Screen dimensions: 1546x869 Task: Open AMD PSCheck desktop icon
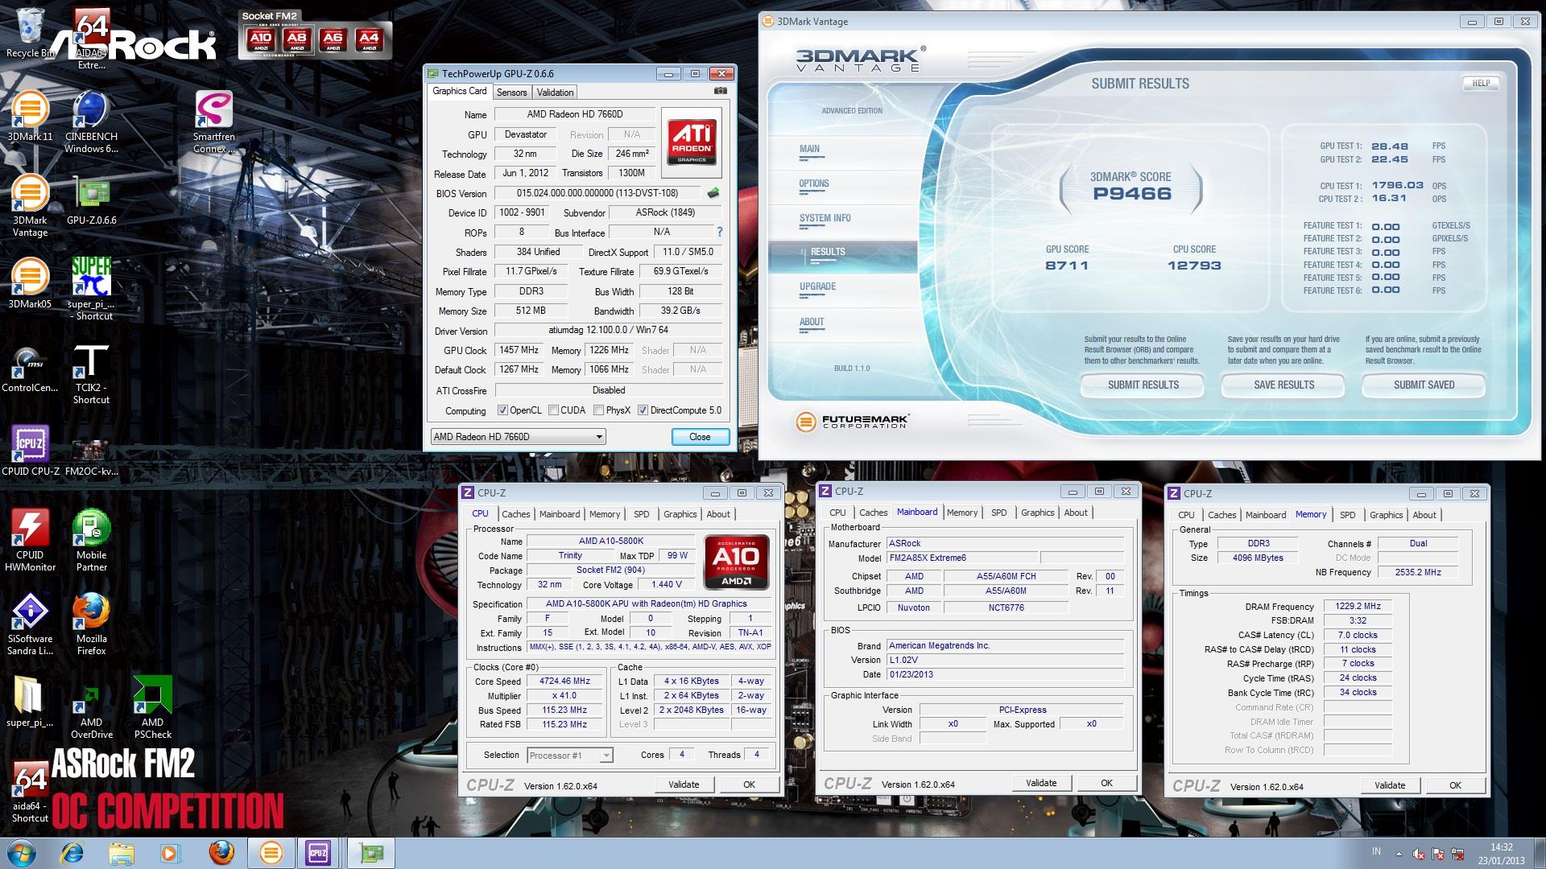point(152,708)
